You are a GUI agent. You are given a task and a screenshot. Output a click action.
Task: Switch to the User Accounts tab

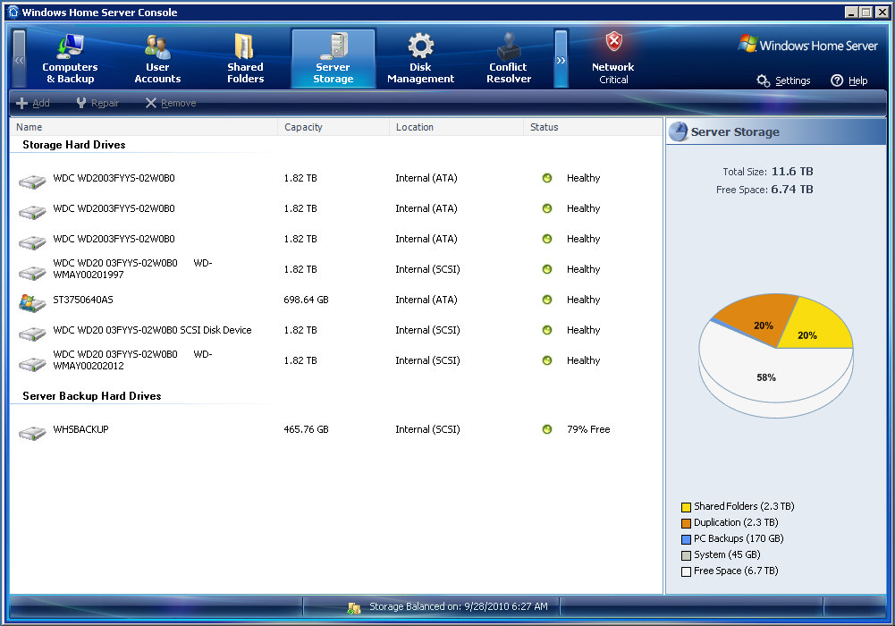[157, 59]
